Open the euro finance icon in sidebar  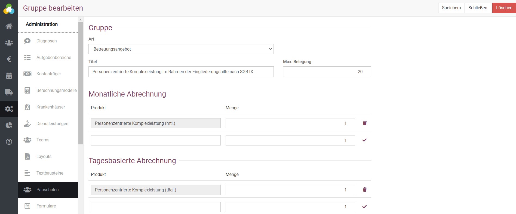(9, 59)
